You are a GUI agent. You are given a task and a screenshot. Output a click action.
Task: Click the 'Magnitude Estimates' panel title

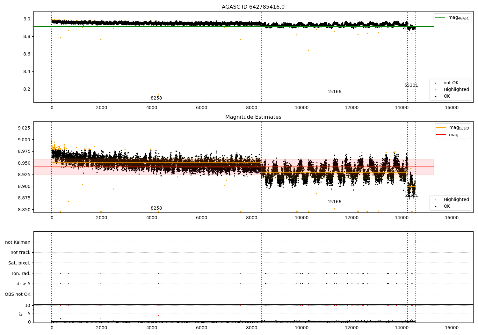(253, 117)
